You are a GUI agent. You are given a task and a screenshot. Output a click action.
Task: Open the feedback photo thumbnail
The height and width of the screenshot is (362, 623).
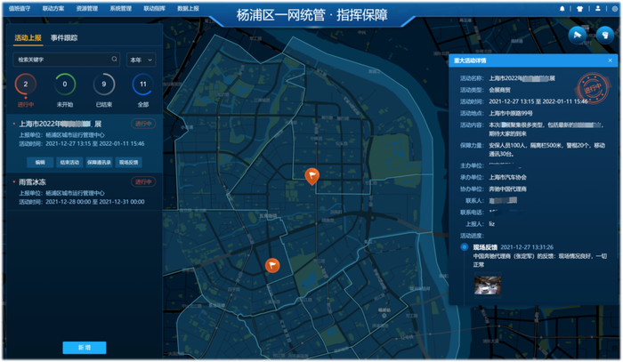488,285
